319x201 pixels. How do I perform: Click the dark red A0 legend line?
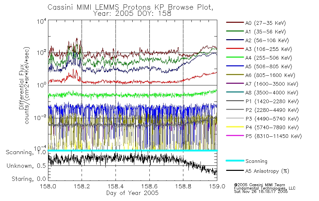click(235, 22)
